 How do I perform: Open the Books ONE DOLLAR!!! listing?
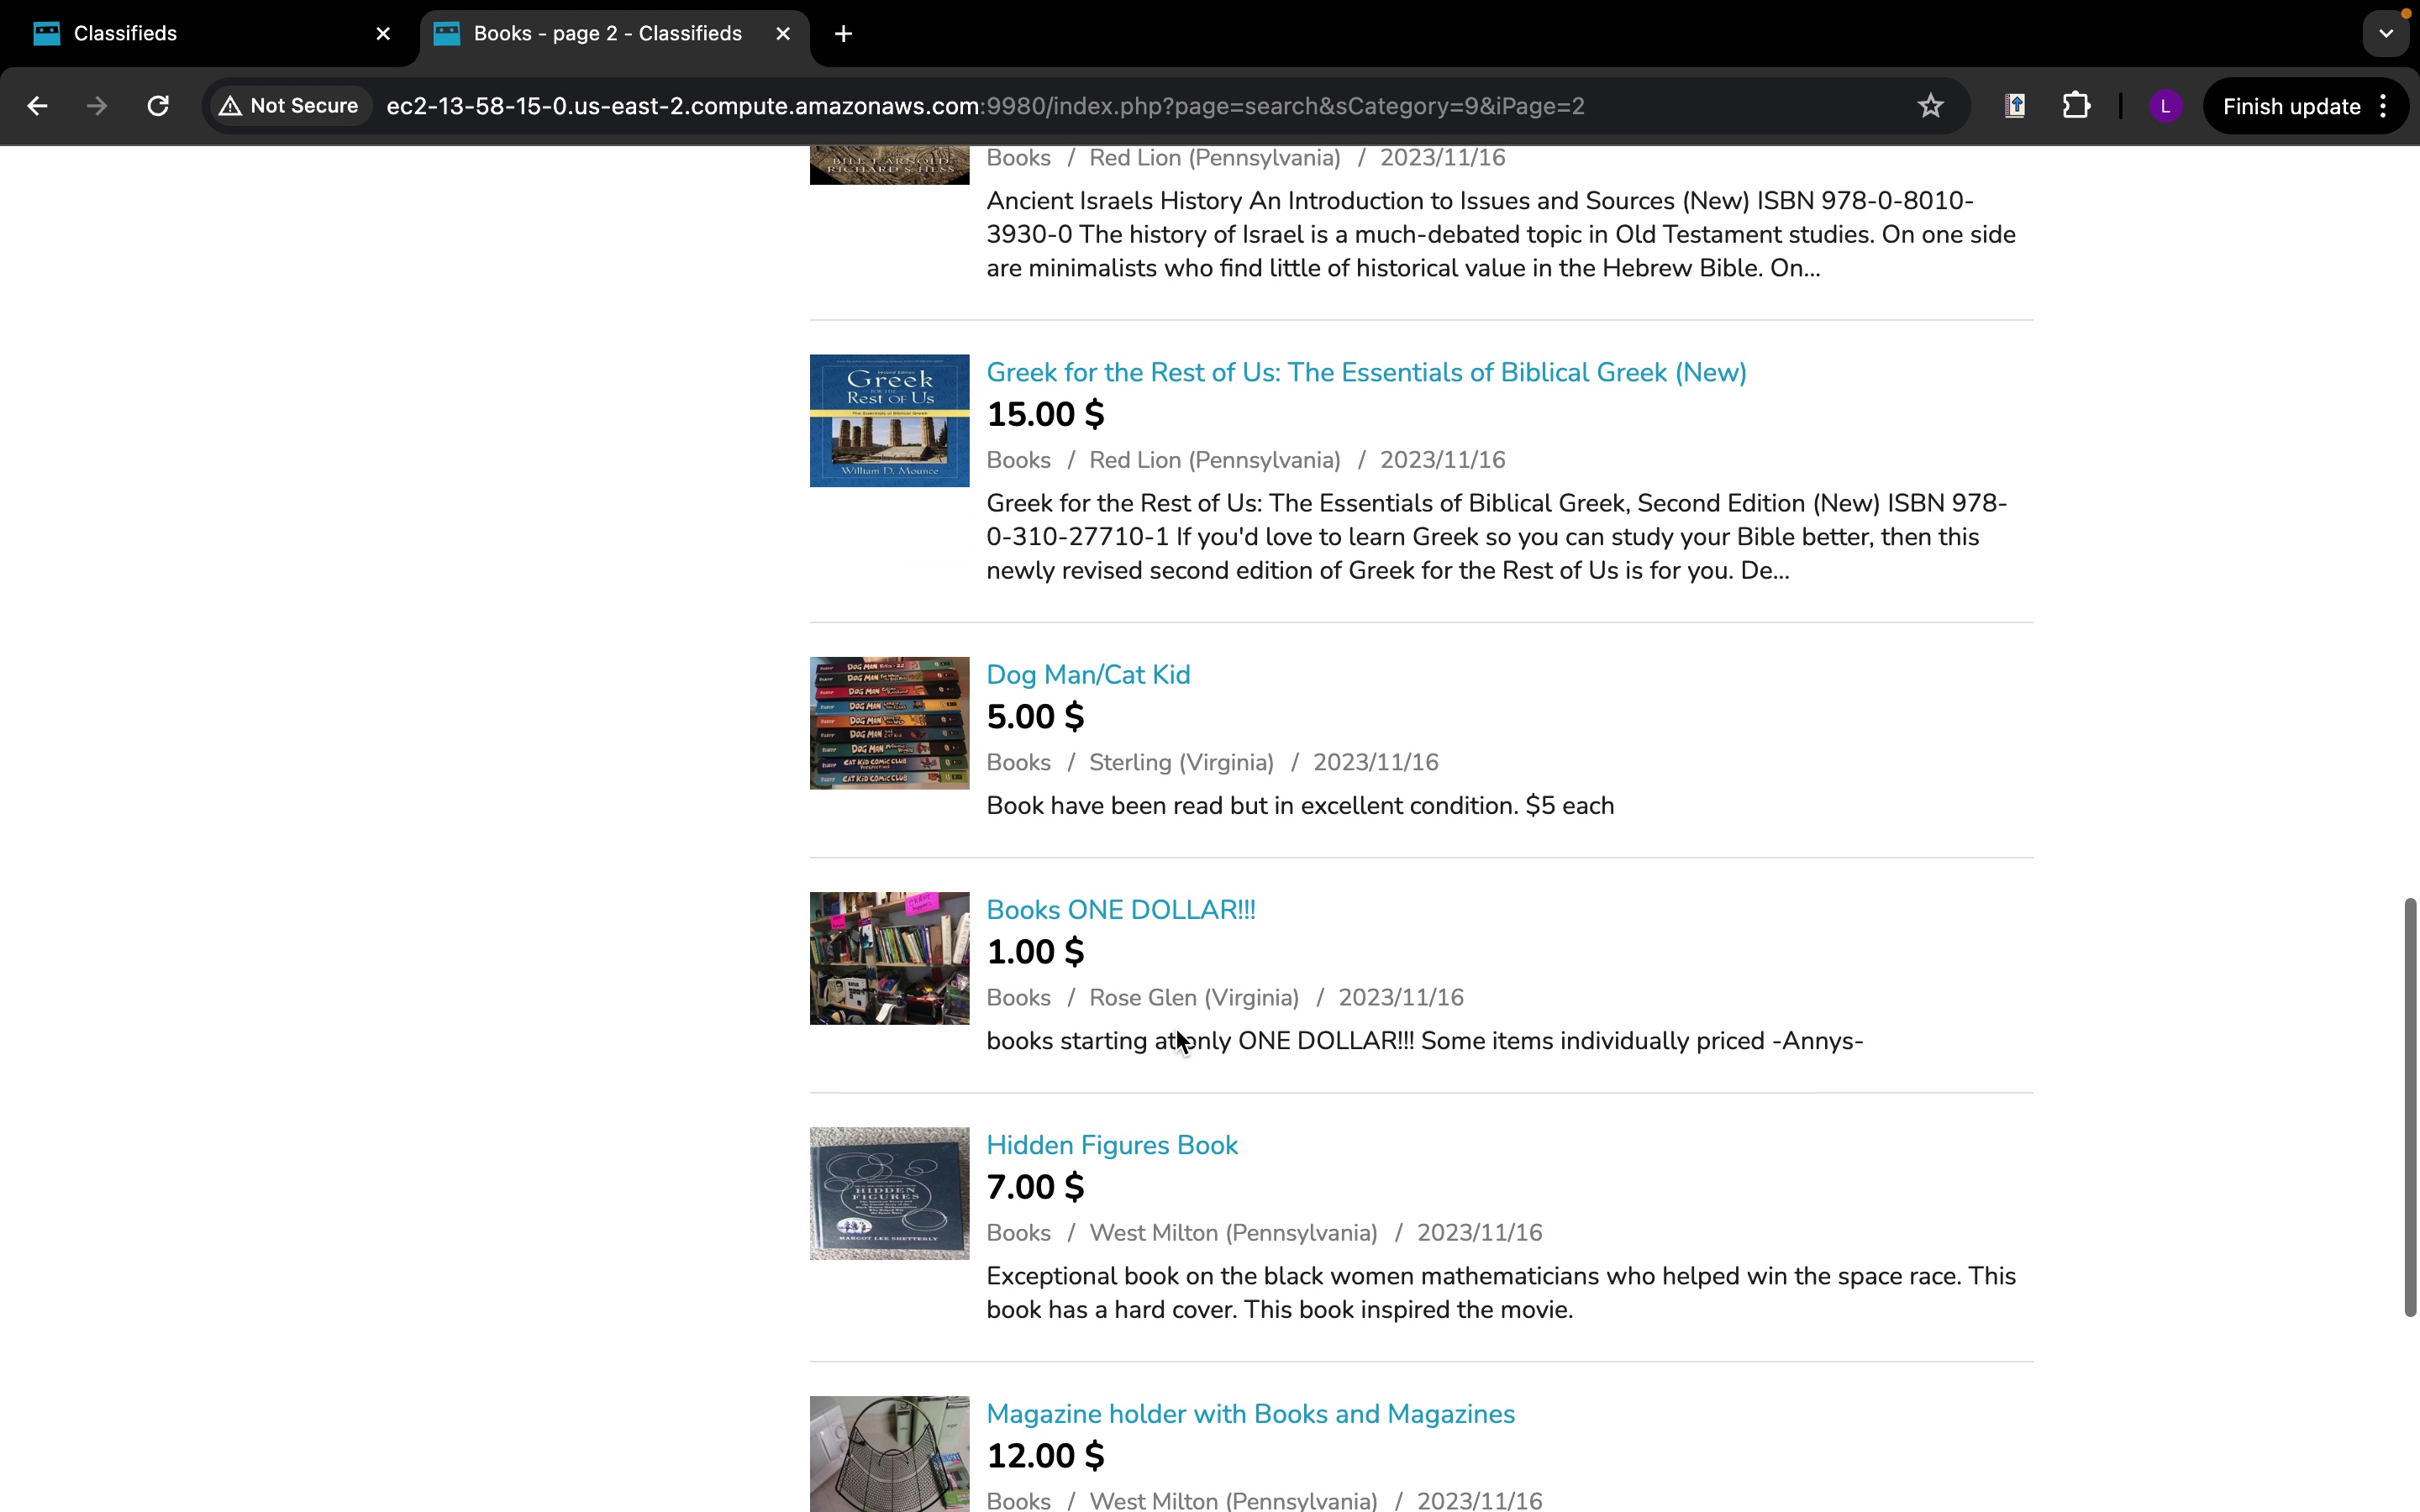(1120, 910)
